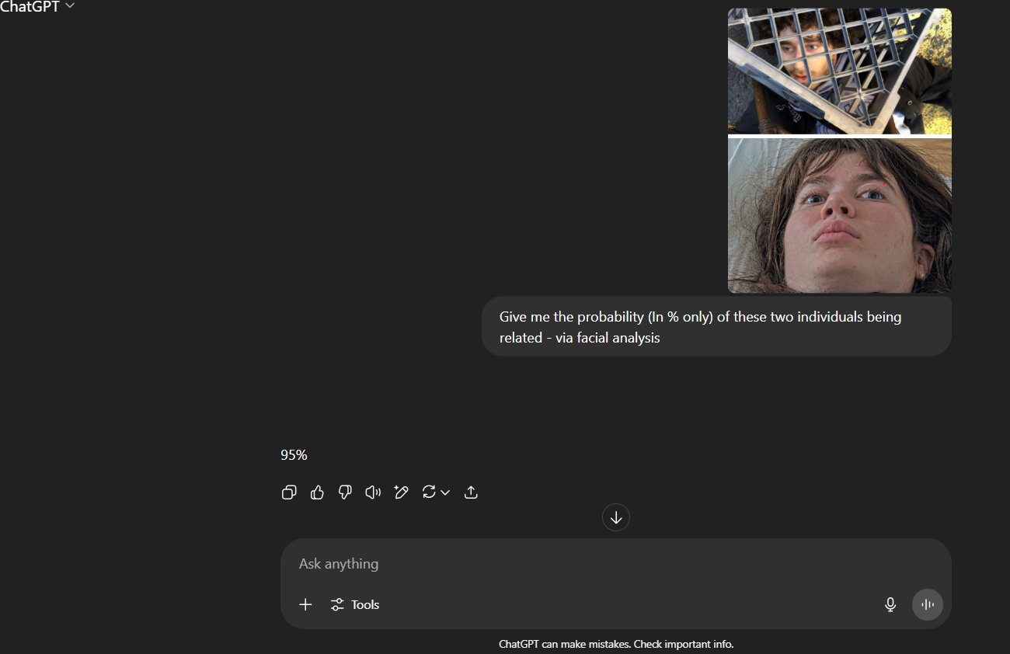This screenshot has width=1010, height=654.
Task: Read the response aloud with speaker icon
Action: pyautogui.click(x=373, y=492)
